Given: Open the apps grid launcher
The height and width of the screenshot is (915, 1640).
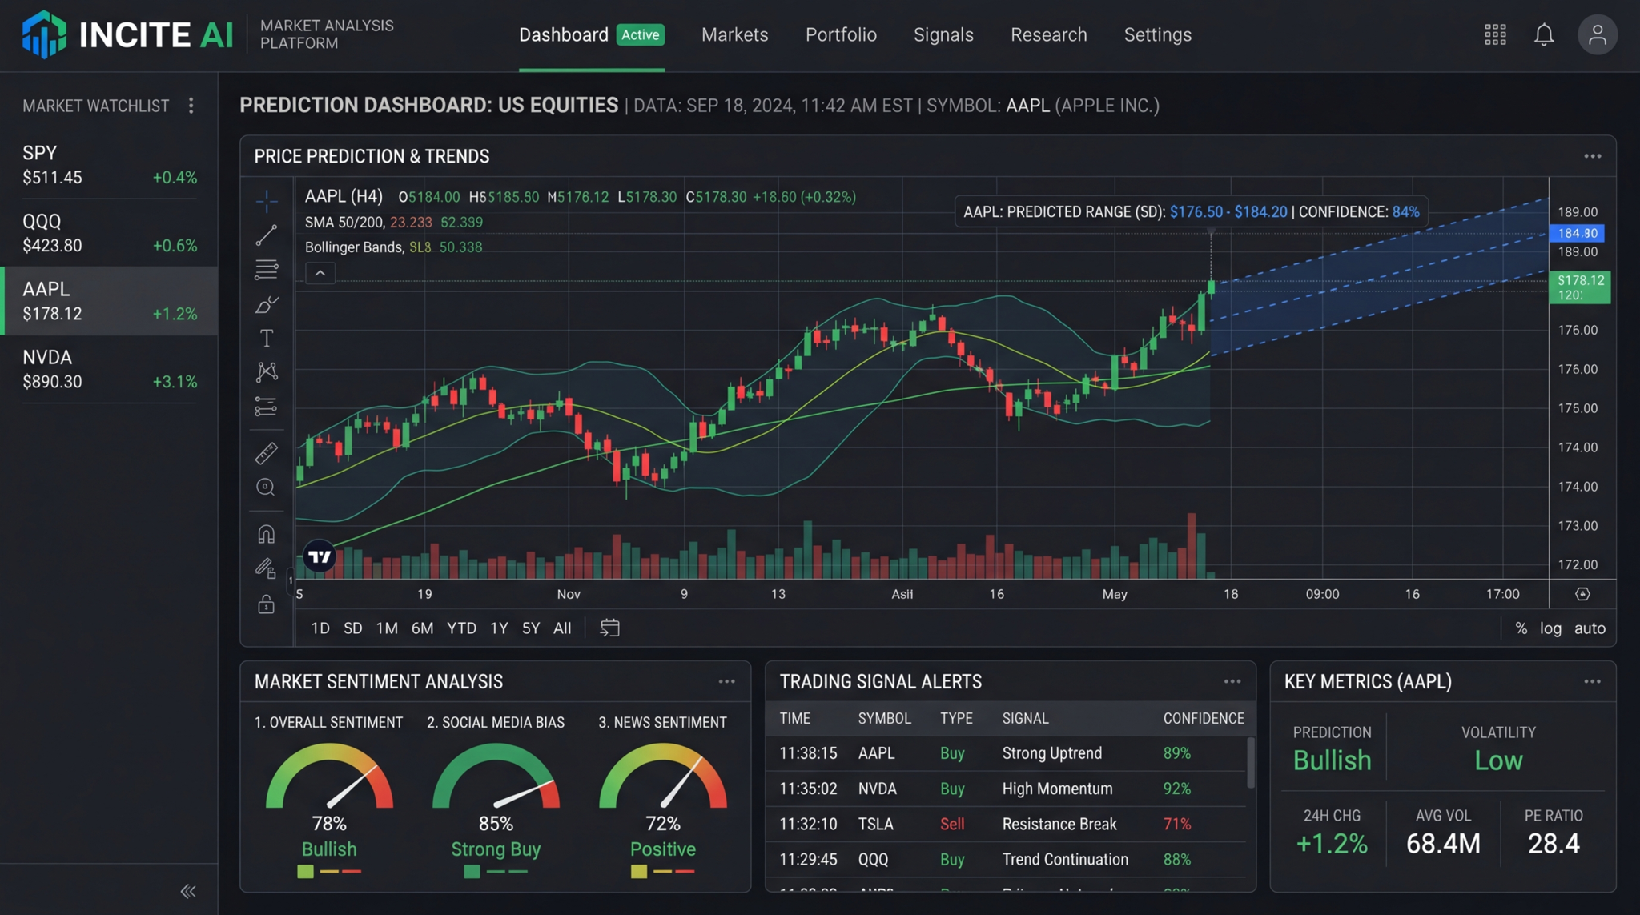Looking at the screenshot, I should 1494,34.
